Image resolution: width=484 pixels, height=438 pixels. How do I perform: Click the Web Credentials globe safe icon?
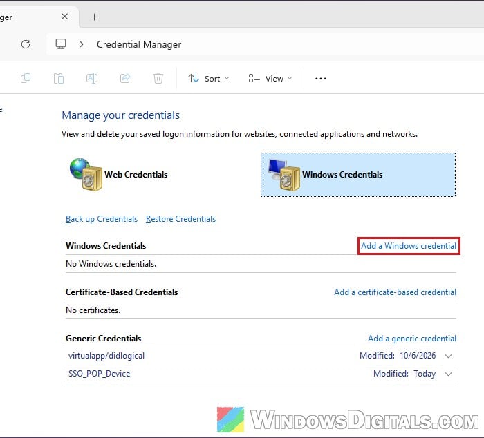[x=86, y=175]
